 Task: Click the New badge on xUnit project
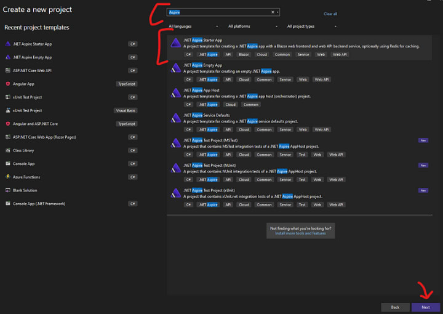pyautogui.click(x=423, y=190)
